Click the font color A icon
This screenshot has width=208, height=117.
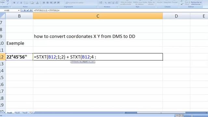[x=38, y=3]
